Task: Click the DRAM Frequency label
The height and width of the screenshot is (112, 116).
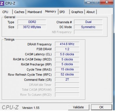Action: coord(39,44)
